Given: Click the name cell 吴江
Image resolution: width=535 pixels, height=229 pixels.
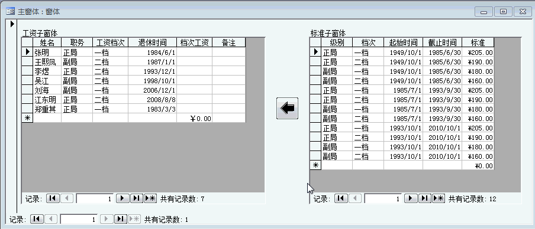Looking at the screenshot, I should pyautogui.click(x=47, y=80).
